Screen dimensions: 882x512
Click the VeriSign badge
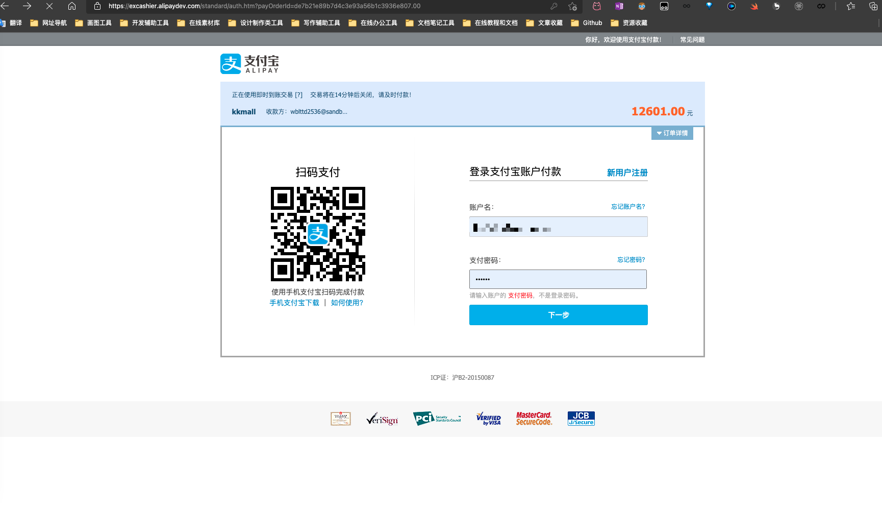(x=382, y=419)
